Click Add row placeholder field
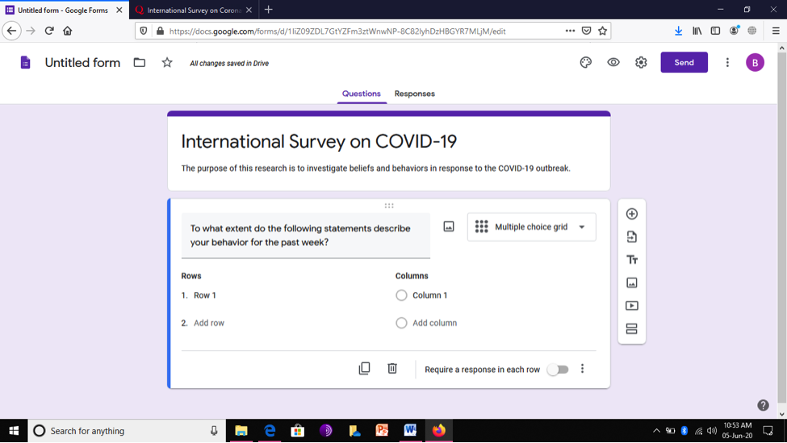This screenshot has width=787, height=443. [x=209, y=323]
